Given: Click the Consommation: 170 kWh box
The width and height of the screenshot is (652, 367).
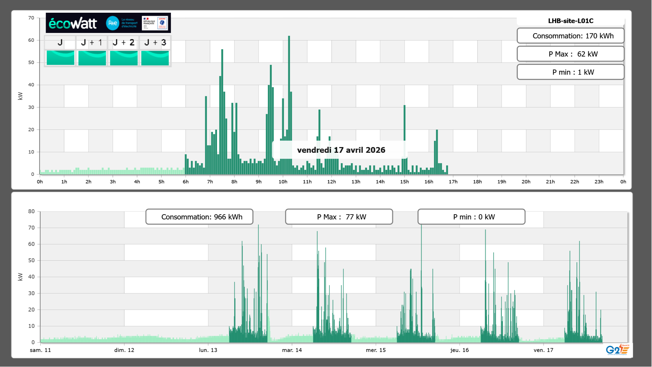Looking at the screenshot, I should (570, 36).
